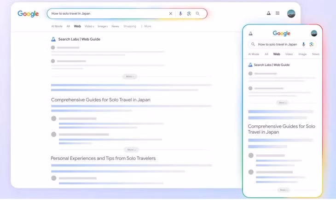Open the account avatar on mobile view

point(314,33)
